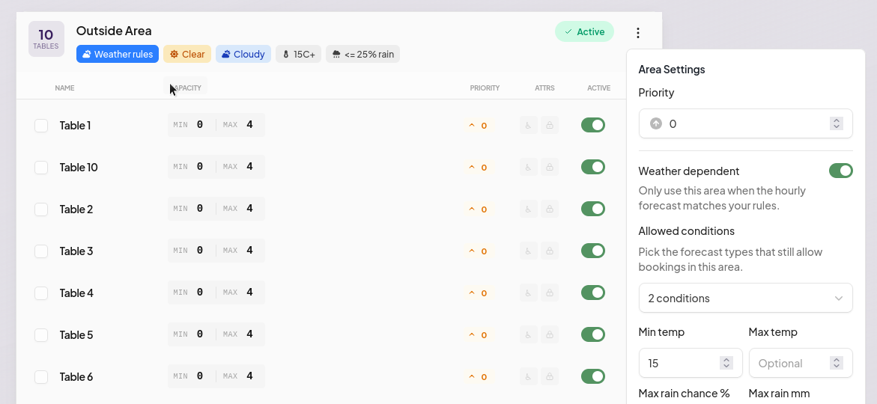This screenshot has height=404, width=877.
Task: Click the Max temp stepper arrows
Action: coord(836,363)
